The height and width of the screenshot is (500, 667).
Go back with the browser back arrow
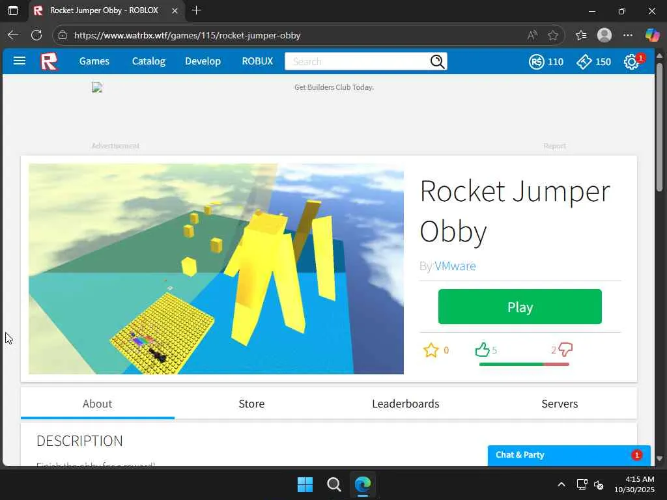(13, 35)
